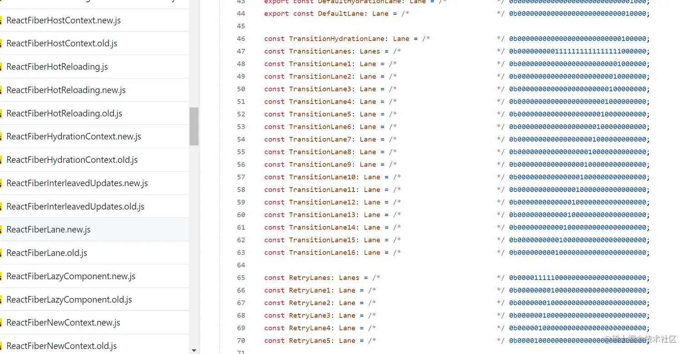Image resolution: width=687 pixels, height=354 pixels.
Task: Click line number 44
Action: pos(241,14)
